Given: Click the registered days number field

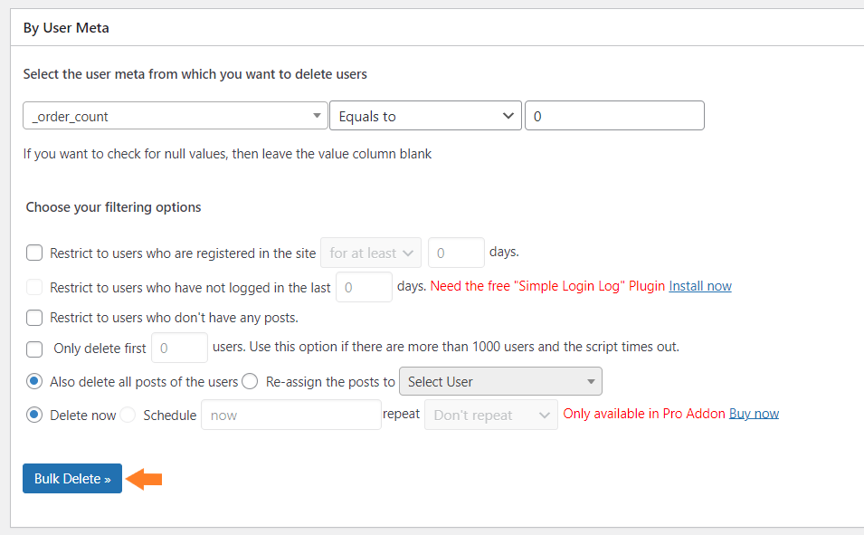Looking at the screenshot, I should pyautogui.click(x=456, y=253).
